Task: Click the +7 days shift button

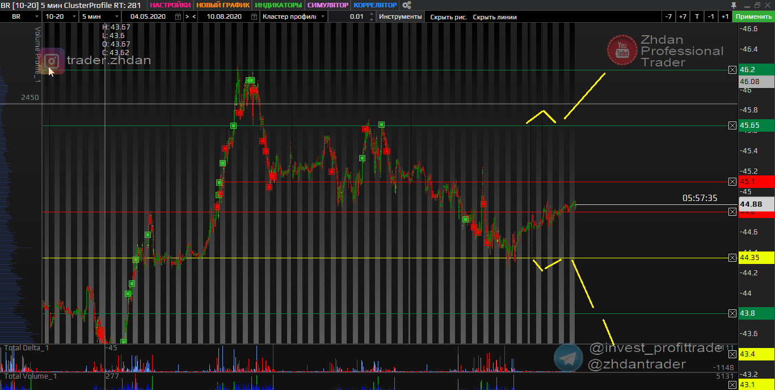Action: tap(683, 16)
